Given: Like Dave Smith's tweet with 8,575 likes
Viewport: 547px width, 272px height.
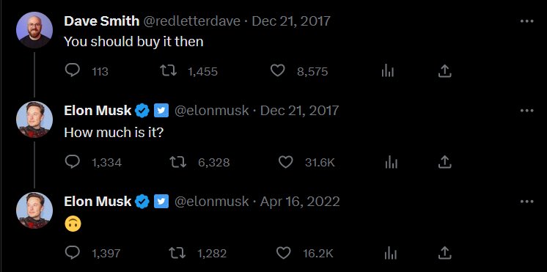Looking at the screenshot, I should click(278, 71).
